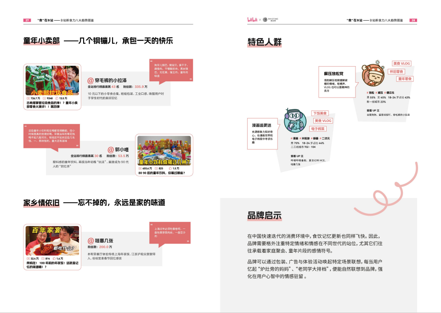Open the 童年小饮料 video thumbnail
Viewport: 441px width, 313px height.
164,151
